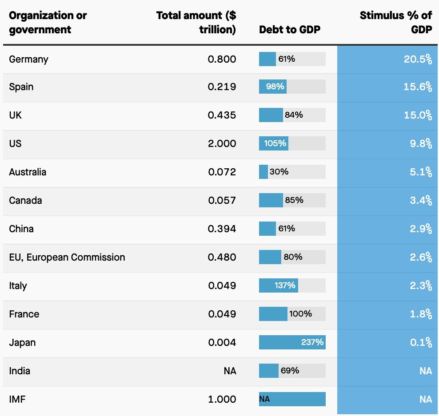Click the Organization or government header
Viewport: 439px width, 416px height.
(x=48, y=22)
